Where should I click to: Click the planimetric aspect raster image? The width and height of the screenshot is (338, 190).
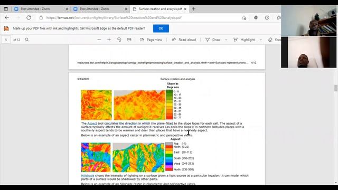pyautogui.click(x=96, y=157)
